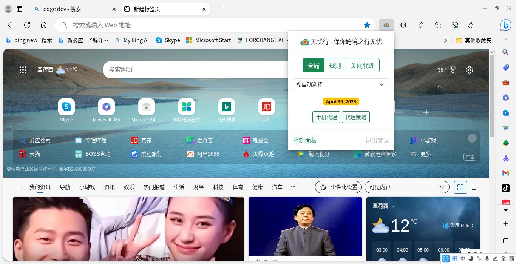Open the weather card options ellipsis

(x=468, y=206)
